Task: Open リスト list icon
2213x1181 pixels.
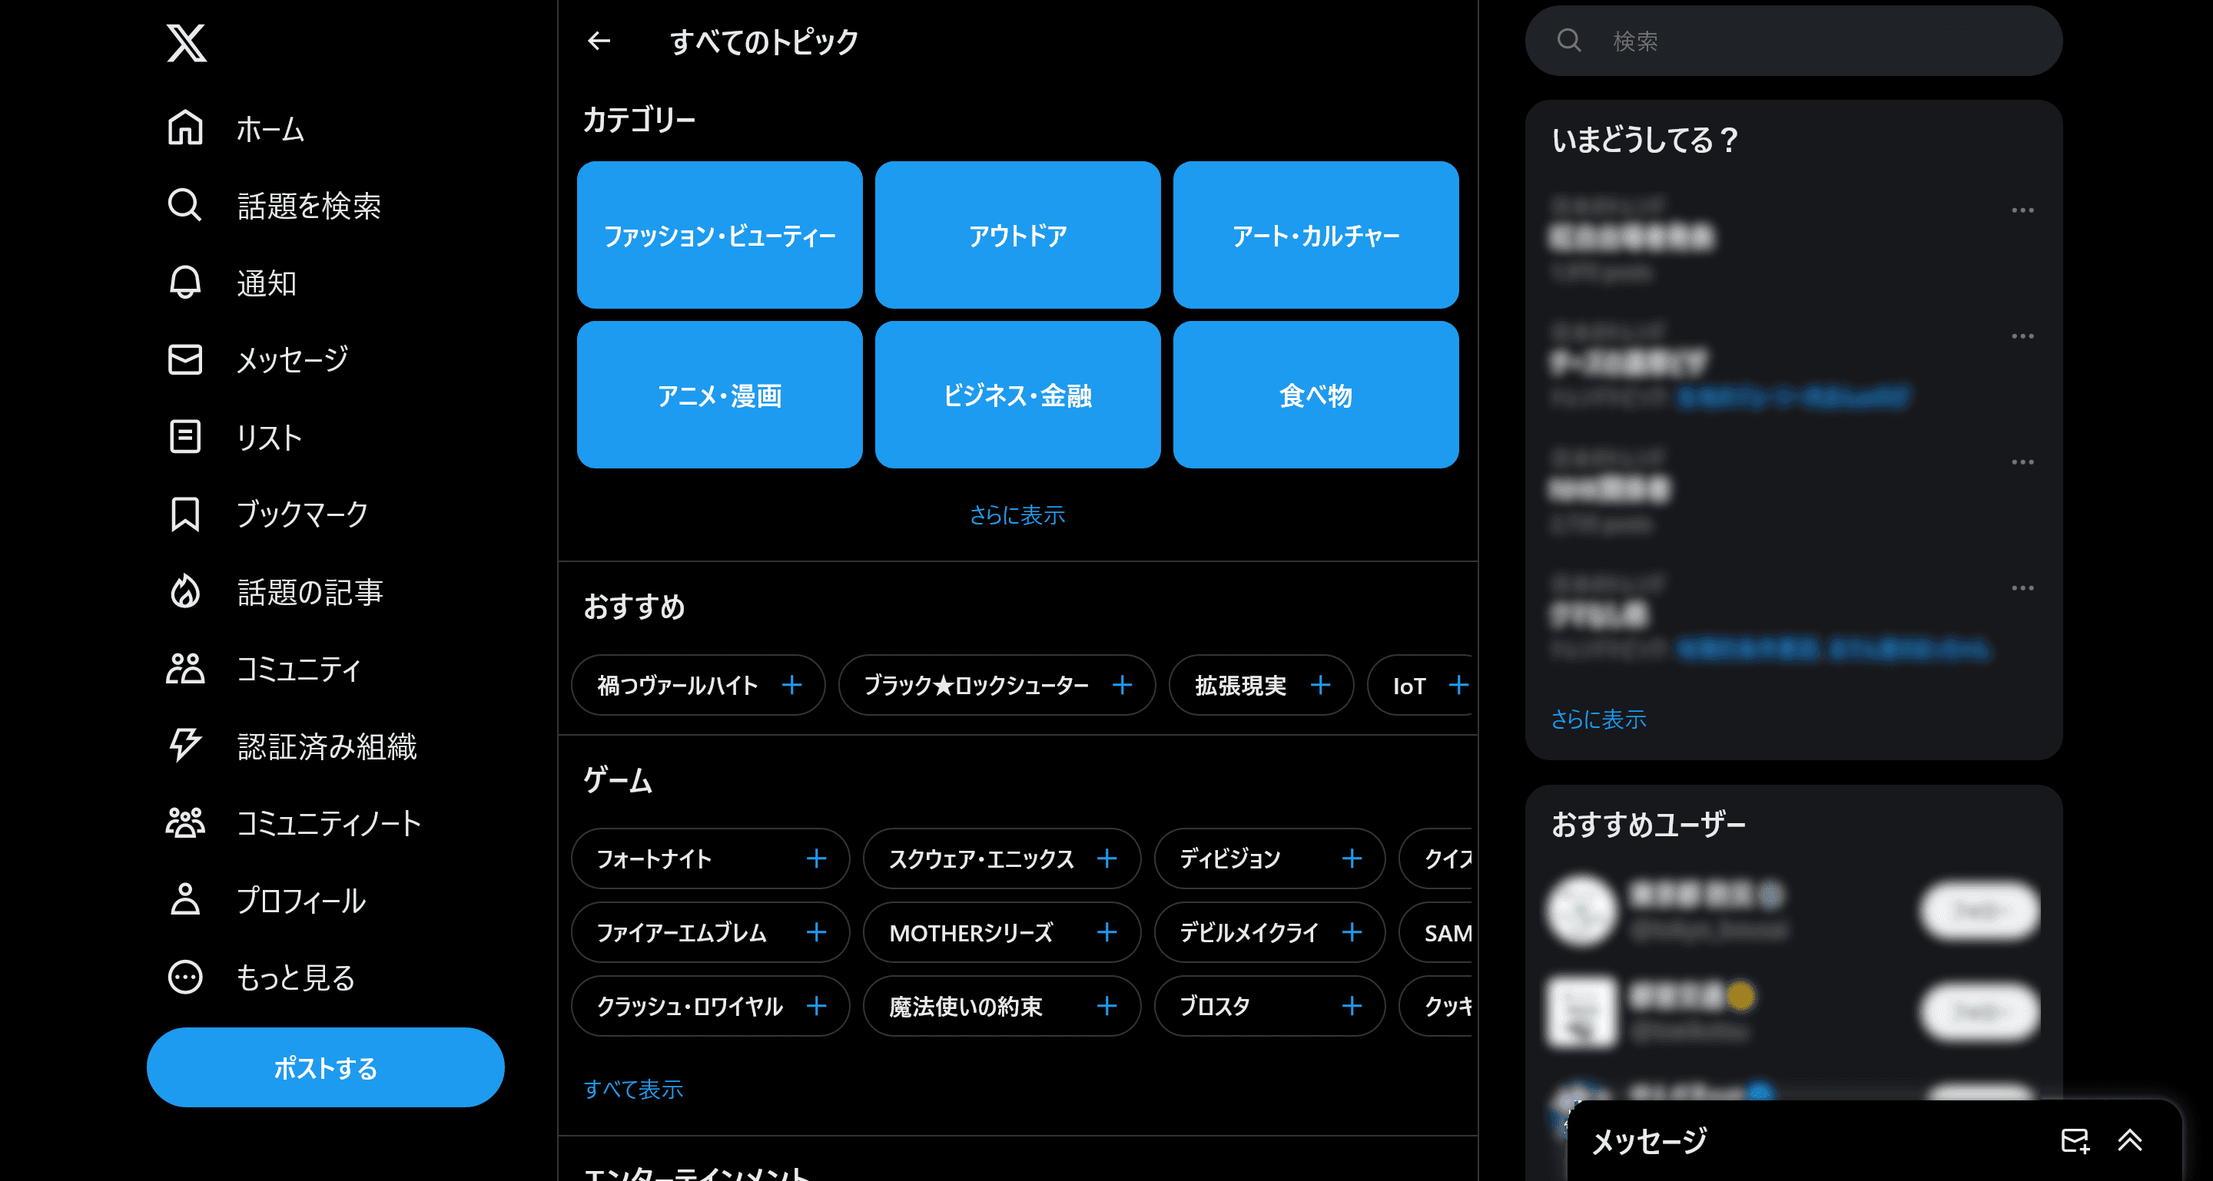Action: tap(184, 437)
